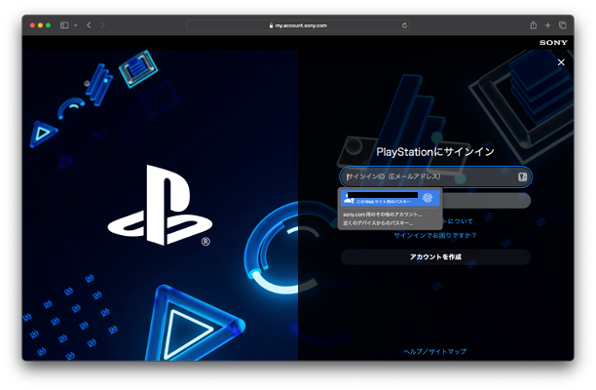
Task: Select the highlighted passkey for this website
Action: click(x=390, y=198)
